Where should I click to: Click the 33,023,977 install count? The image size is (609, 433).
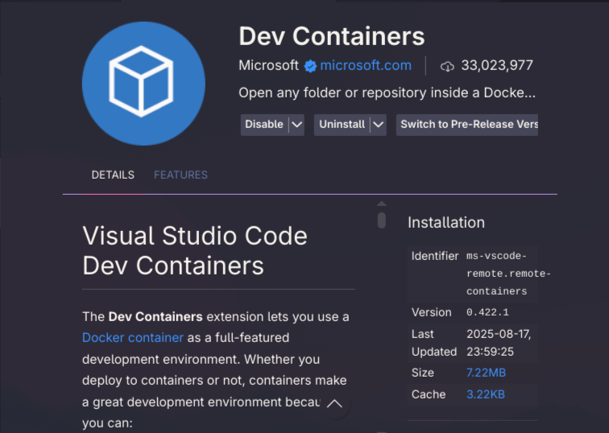click(x=497, y=65)
